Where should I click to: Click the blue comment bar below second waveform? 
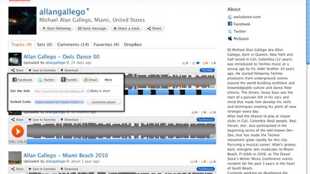(x=122, y=142)
